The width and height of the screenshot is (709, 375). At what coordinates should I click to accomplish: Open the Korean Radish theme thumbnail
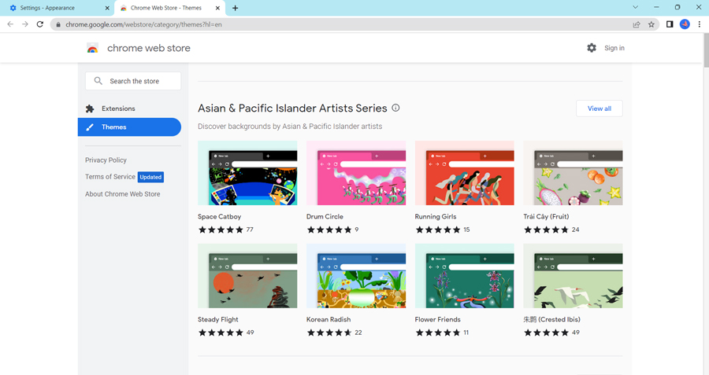(356, 276)
